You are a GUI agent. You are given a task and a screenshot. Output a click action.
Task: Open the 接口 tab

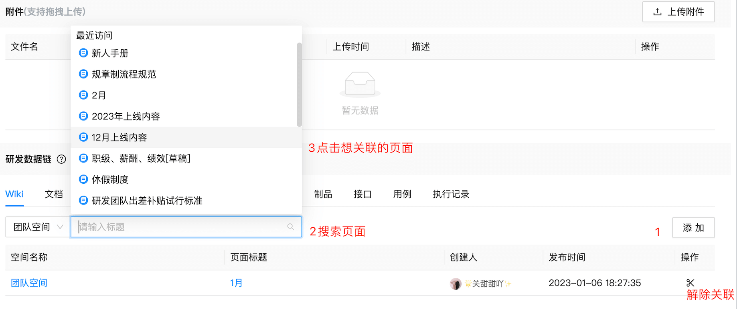pyautogui.click(x=362, y=194)
